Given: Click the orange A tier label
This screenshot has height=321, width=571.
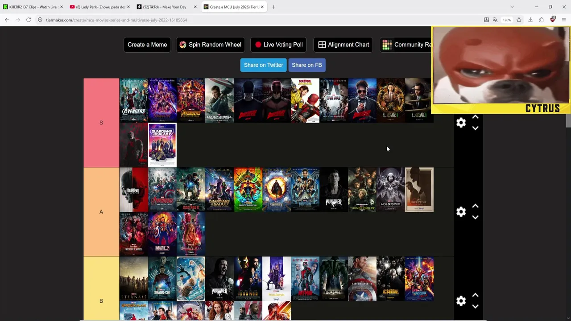Looking at the screenshot, I should point(101,212).
